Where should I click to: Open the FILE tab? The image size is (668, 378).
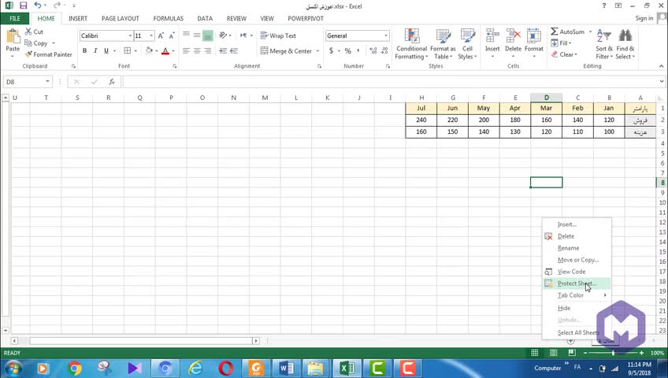click(x=14, y=18)
